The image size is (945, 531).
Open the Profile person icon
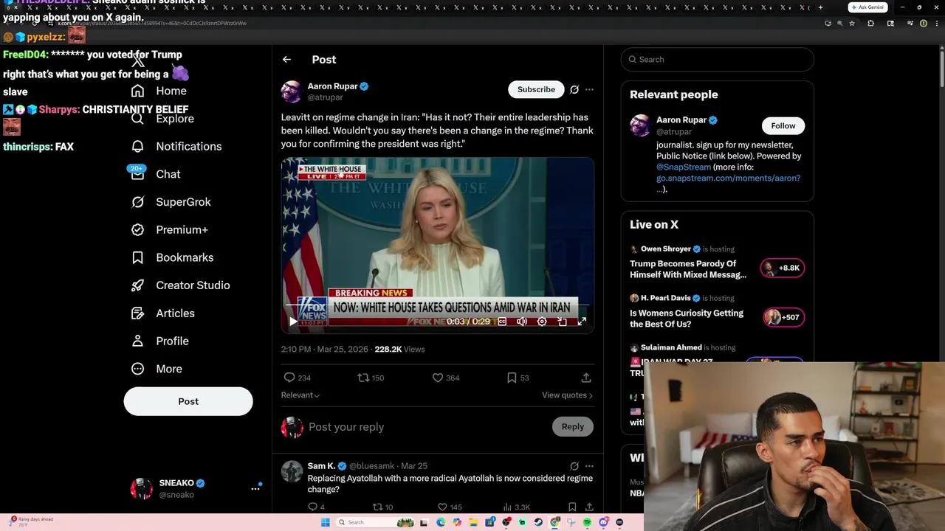coord(137,341)
